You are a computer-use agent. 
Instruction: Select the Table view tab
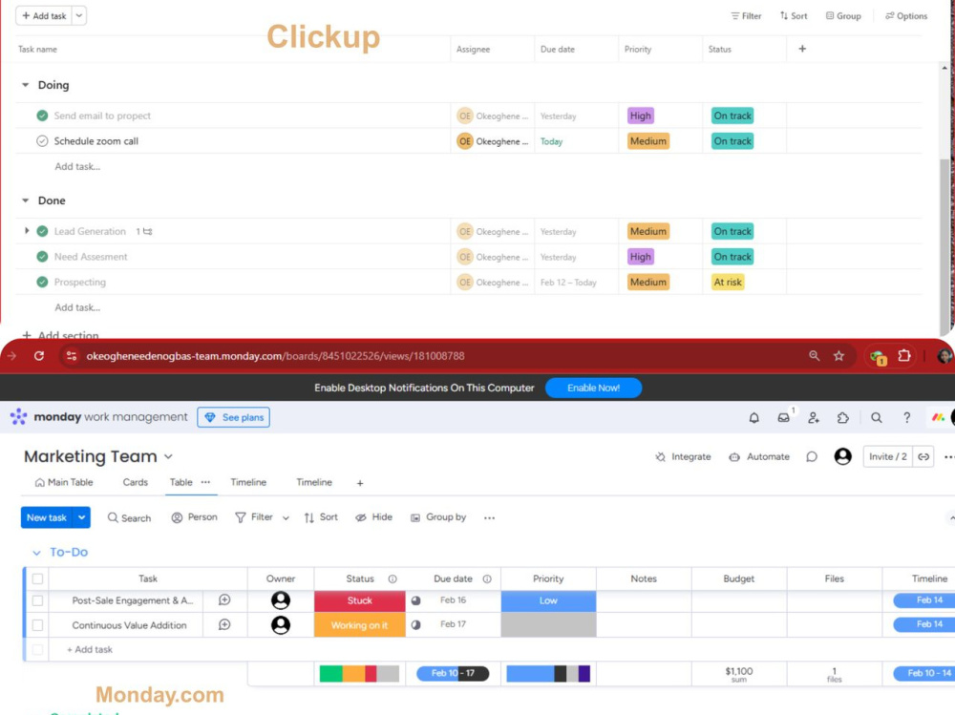coord(180,482)
